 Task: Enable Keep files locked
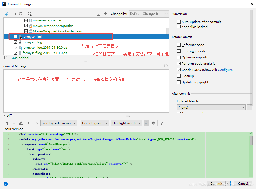tap(179, 27)
